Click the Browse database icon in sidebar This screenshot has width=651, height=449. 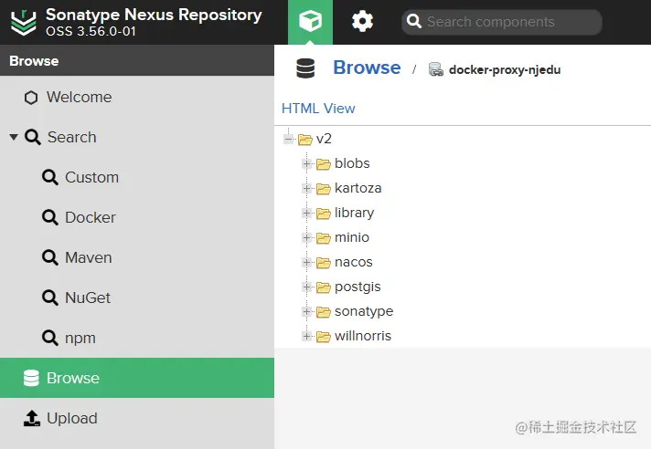[31, 378]
